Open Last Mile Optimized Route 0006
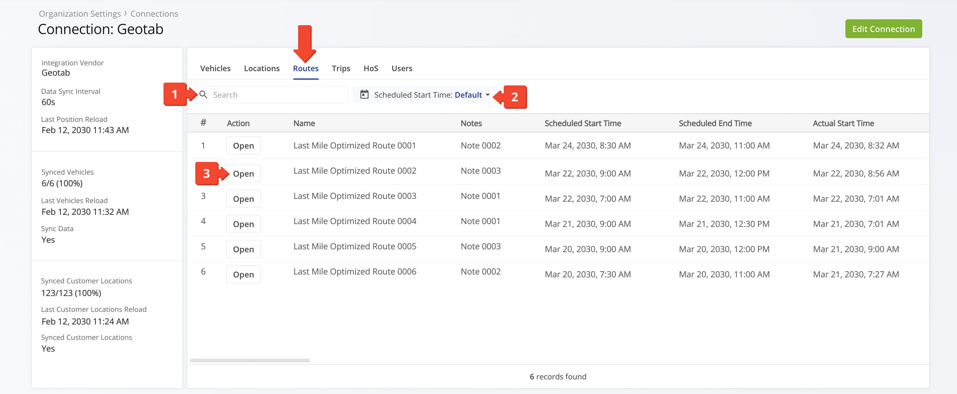The width and height of the screenshot is (957, 394). [x=243, y=274]
